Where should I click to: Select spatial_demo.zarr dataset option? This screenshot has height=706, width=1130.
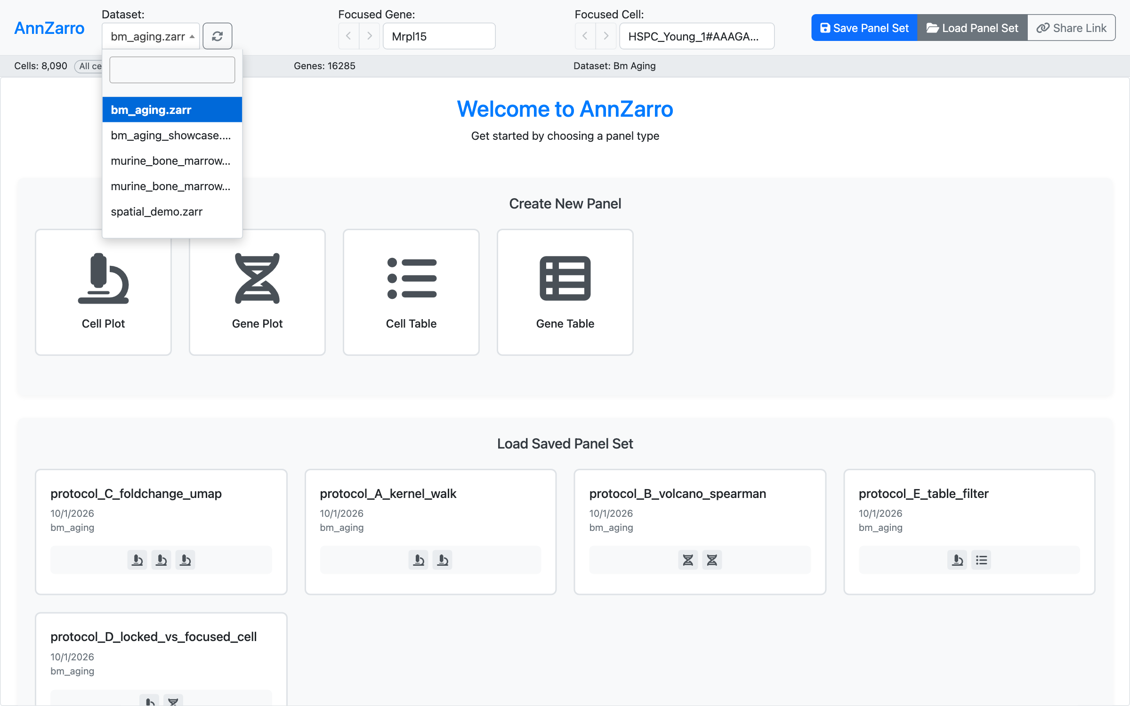(172, 212)
